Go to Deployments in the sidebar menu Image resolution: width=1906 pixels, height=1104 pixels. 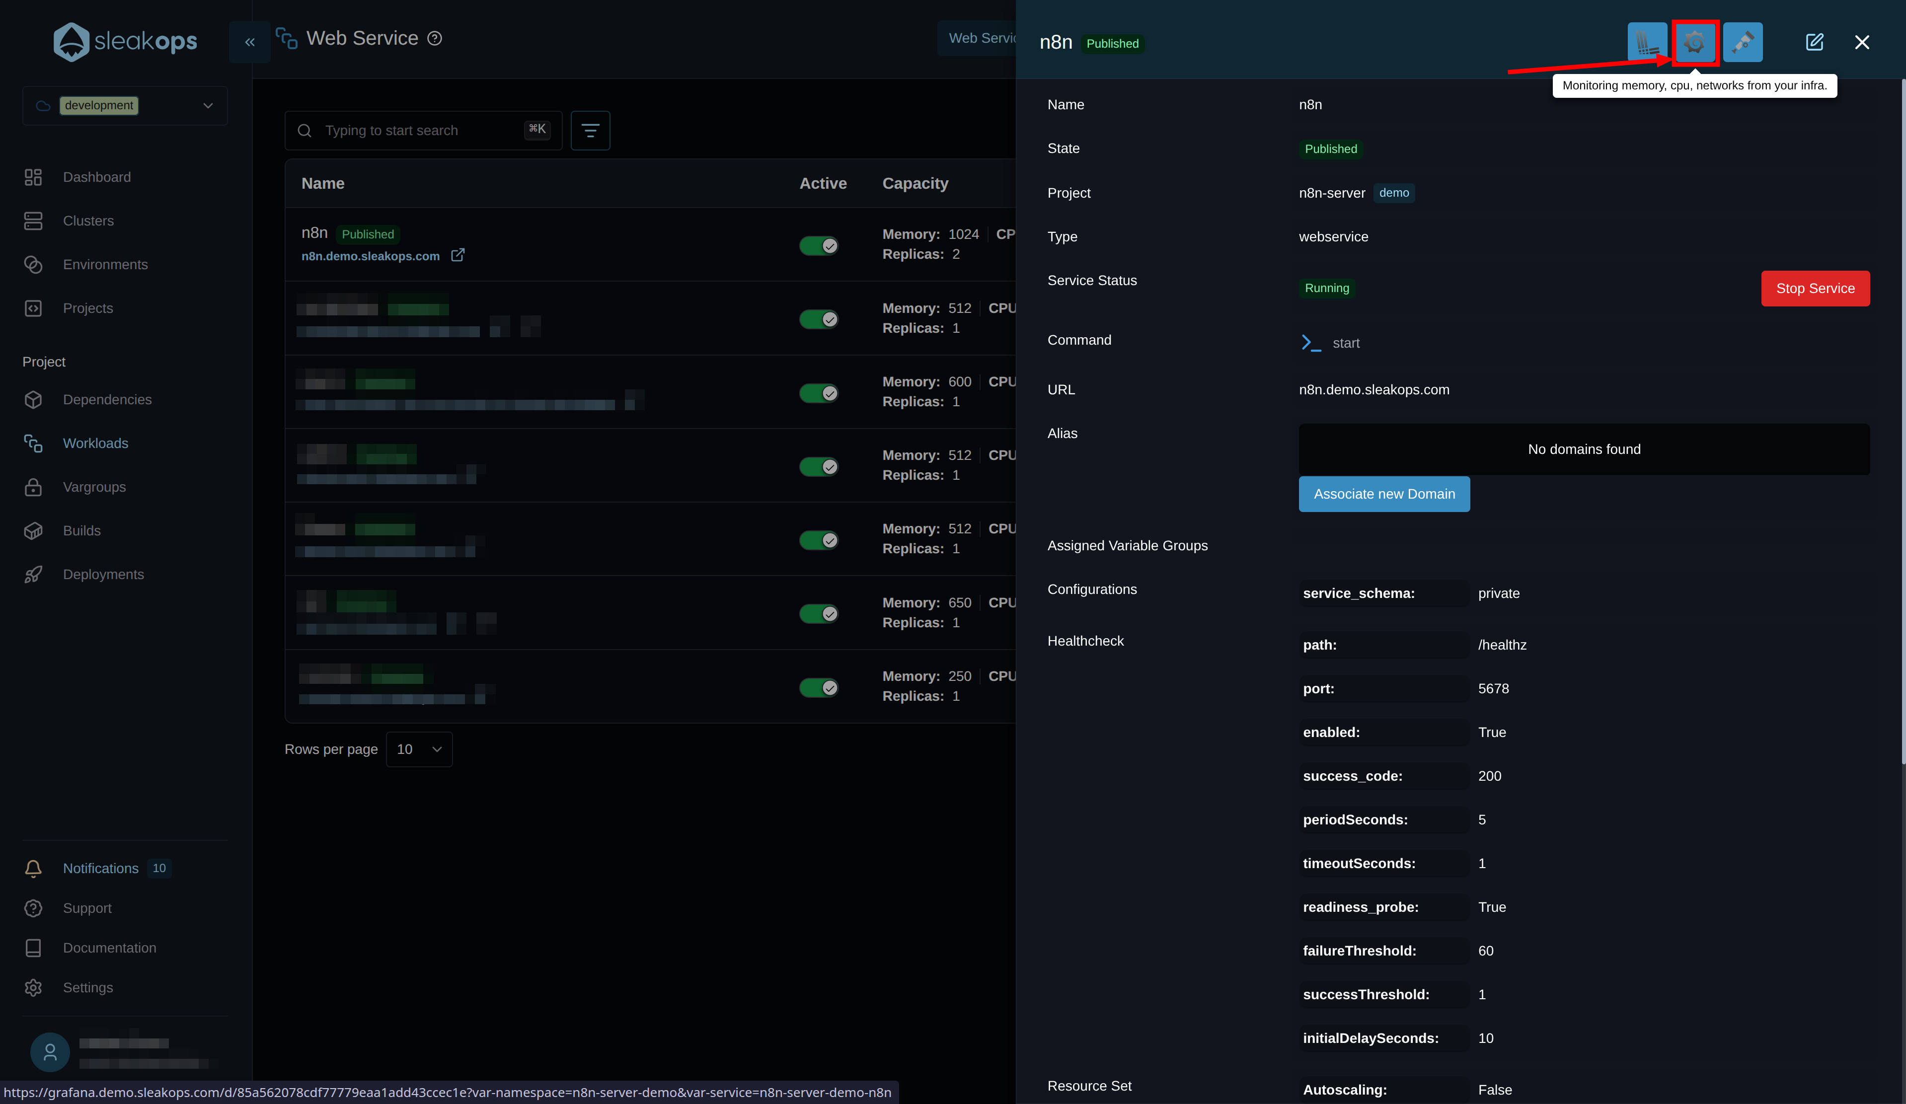104,574
